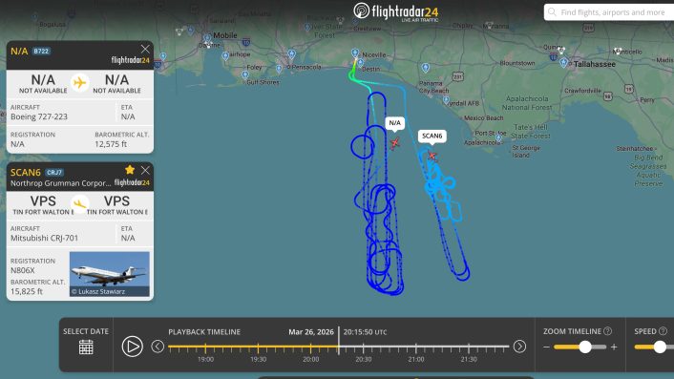Screen dimensions: 674x379
Task: Click the SCAN6 callsign map label
Action: (x=432, y=136)
